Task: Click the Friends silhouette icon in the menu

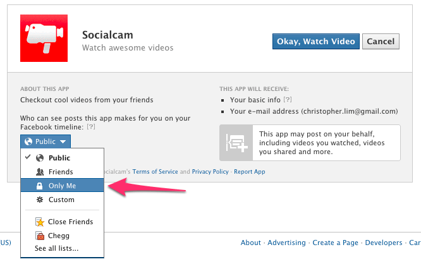Action: pyautogui.click(x=40, y=172)
